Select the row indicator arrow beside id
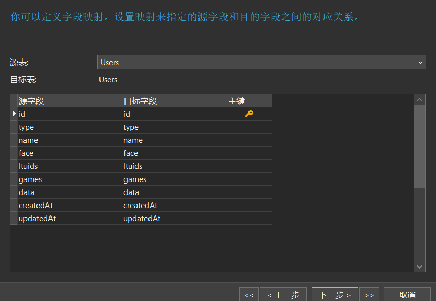This screenshot has width=436, height=301. 14,114
